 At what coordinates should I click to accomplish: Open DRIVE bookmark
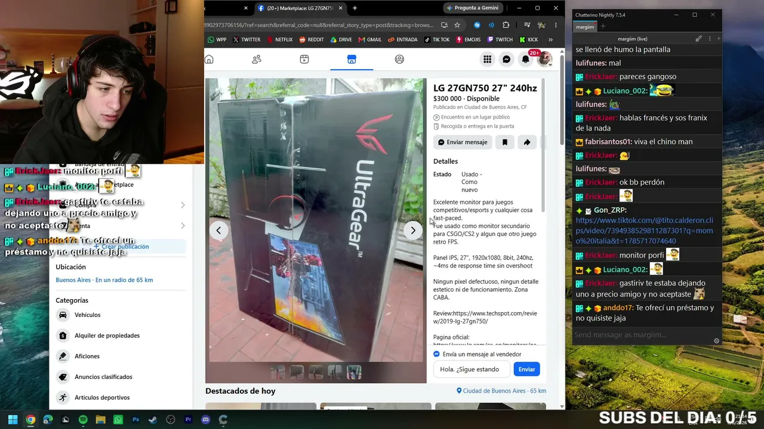click(x=341, y=40)
